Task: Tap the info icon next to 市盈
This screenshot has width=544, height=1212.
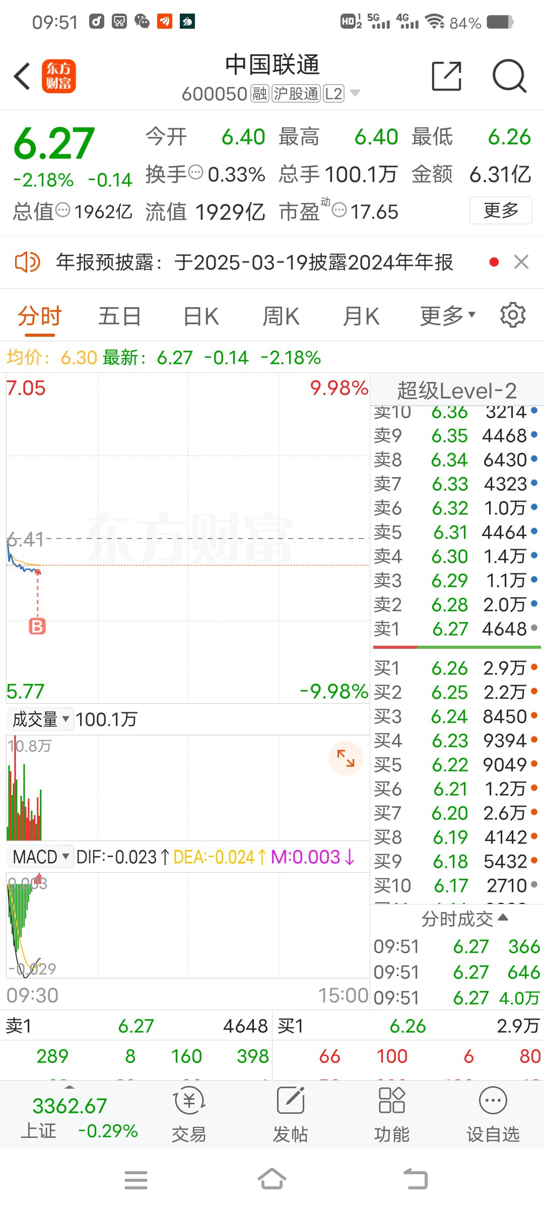Action: pos(339,210)
